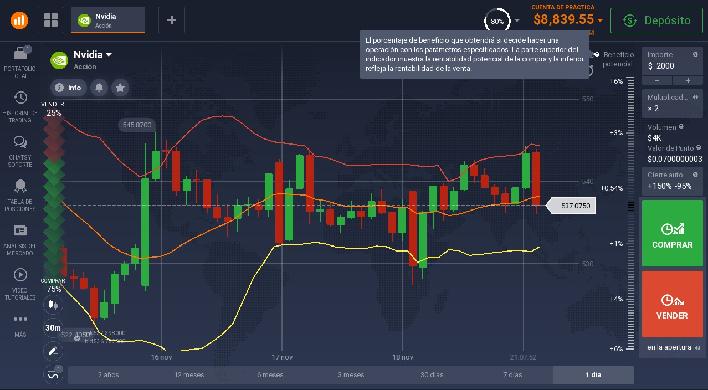Expand the 80% progress dropdown arrow
The height and width of the screenshot is (390, 708).
click(517, 20)
